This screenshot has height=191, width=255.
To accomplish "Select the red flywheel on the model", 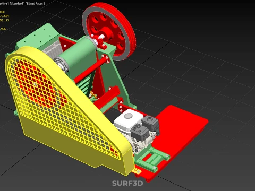I will pyautogui.click(x=109, y=31).
